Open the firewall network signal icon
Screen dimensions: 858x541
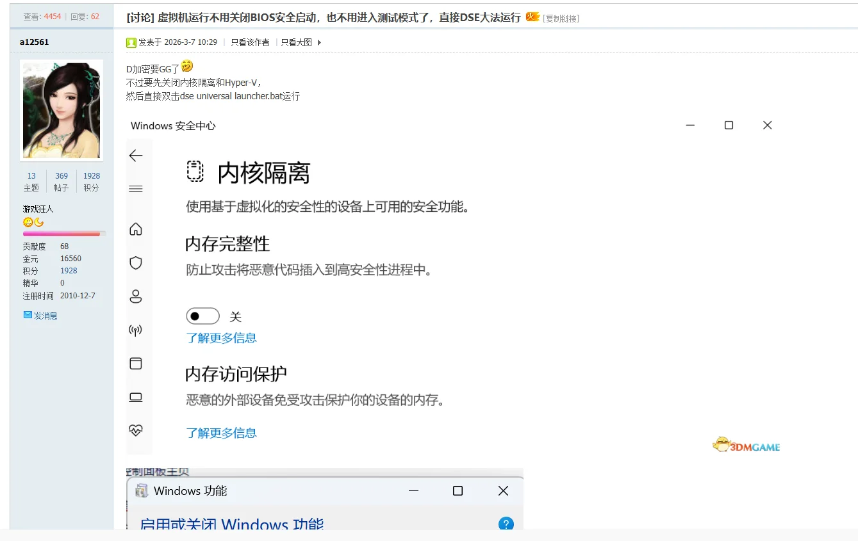point(136,330)
